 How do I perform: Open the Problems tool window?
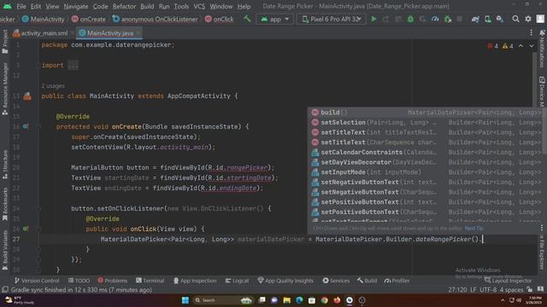click(112, 281)
